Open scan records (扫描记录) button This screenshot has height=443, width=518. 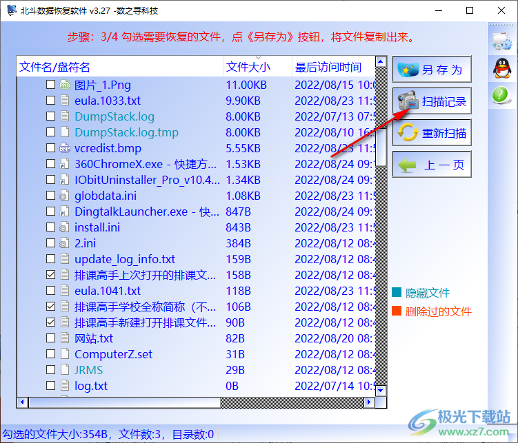tap(432, 101)
